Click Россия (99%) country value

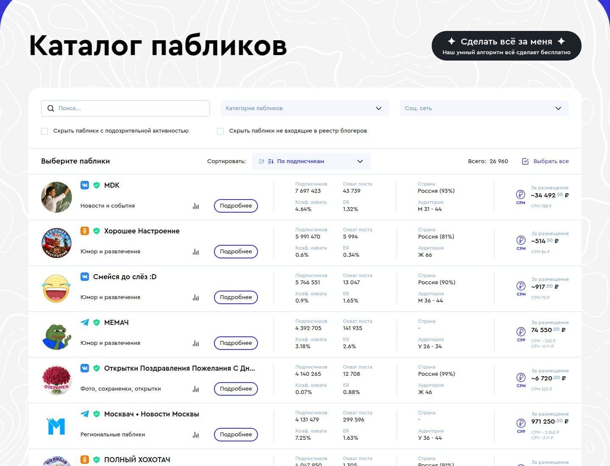coord(437,374)
